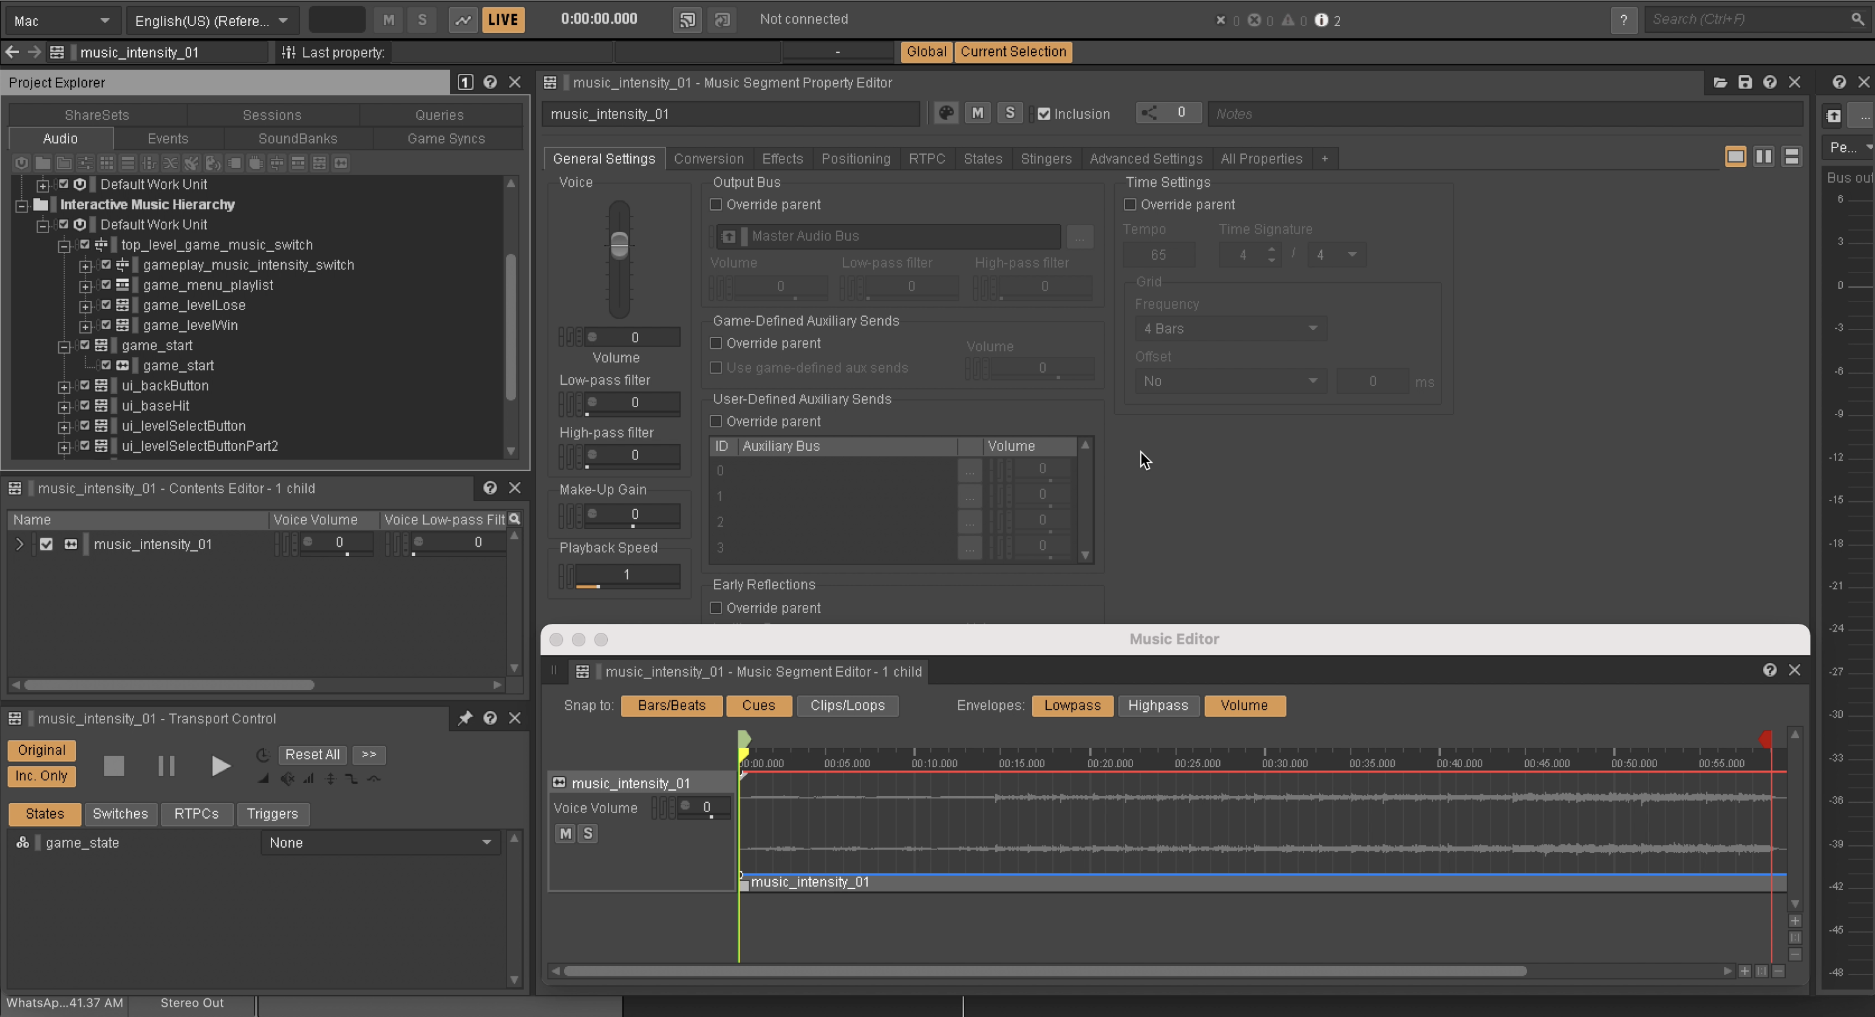Open the Profiler graph icon

(x=463, y=19)
